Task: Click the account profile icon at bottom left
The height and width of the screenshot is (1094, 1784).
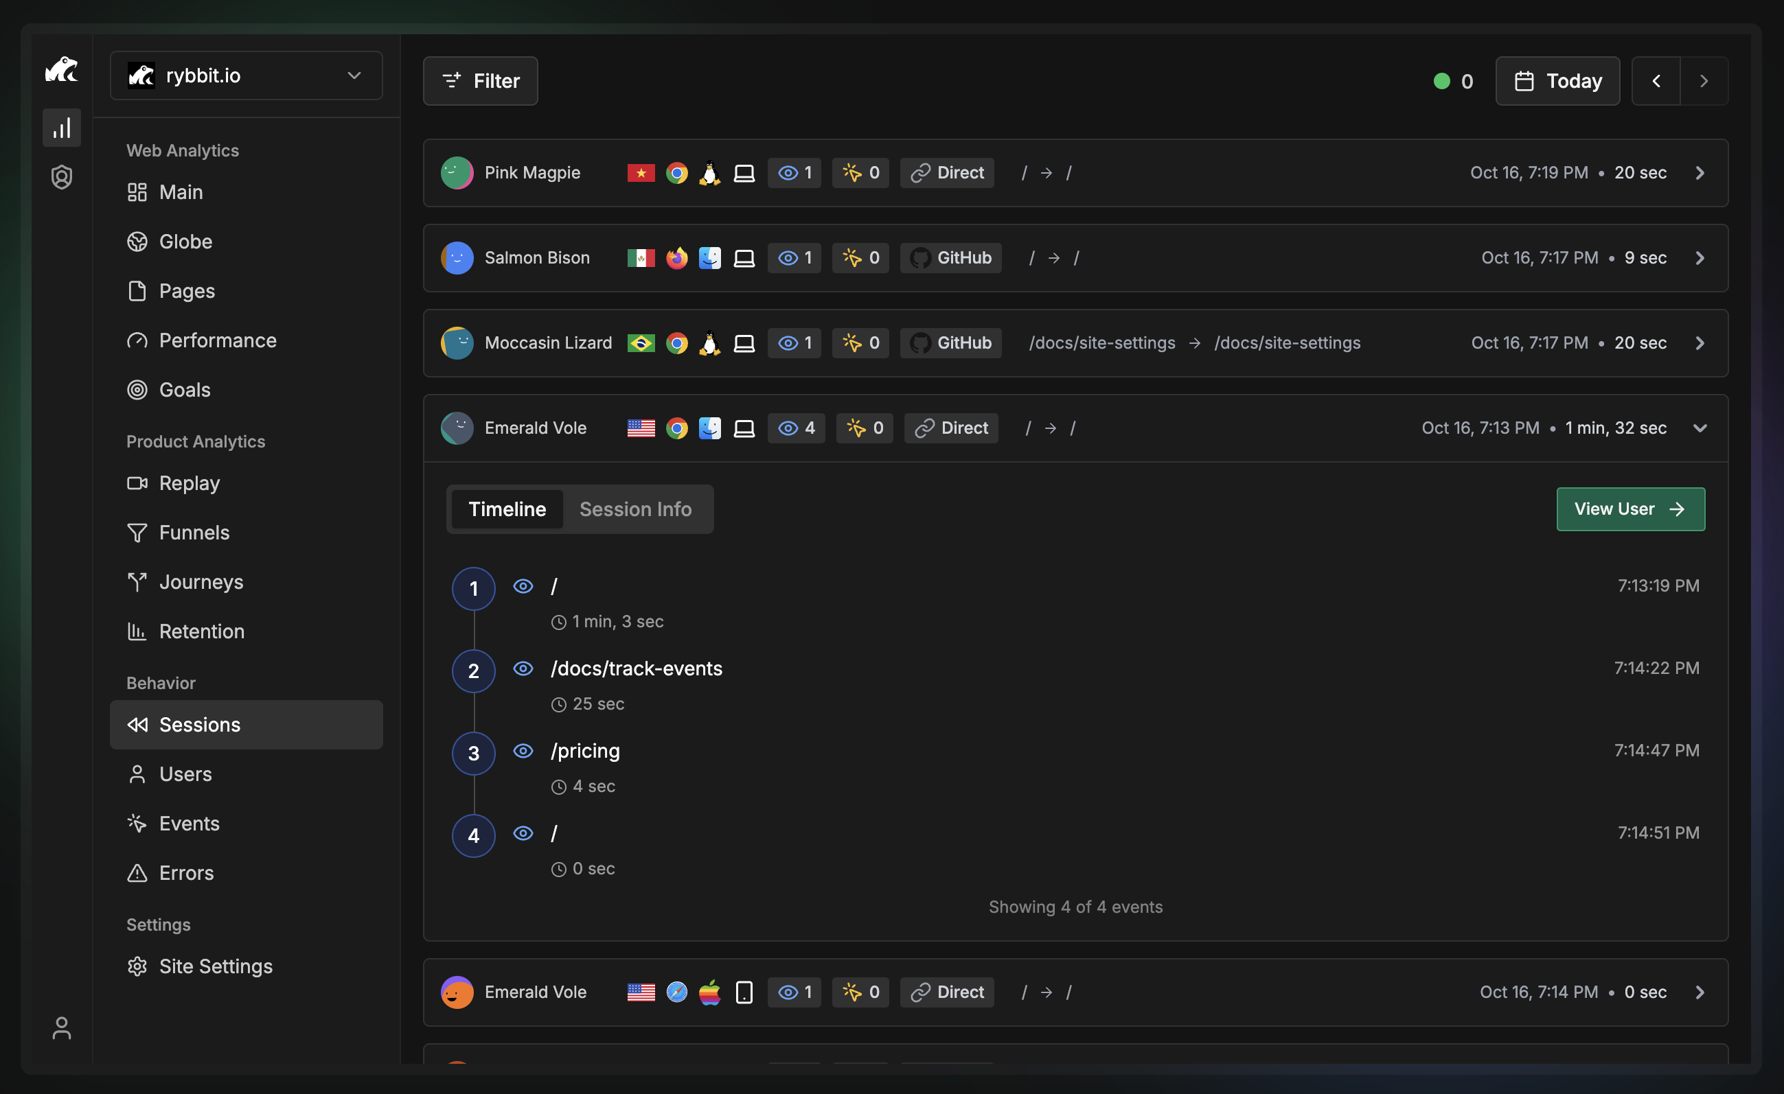Action: (62, 1028)
